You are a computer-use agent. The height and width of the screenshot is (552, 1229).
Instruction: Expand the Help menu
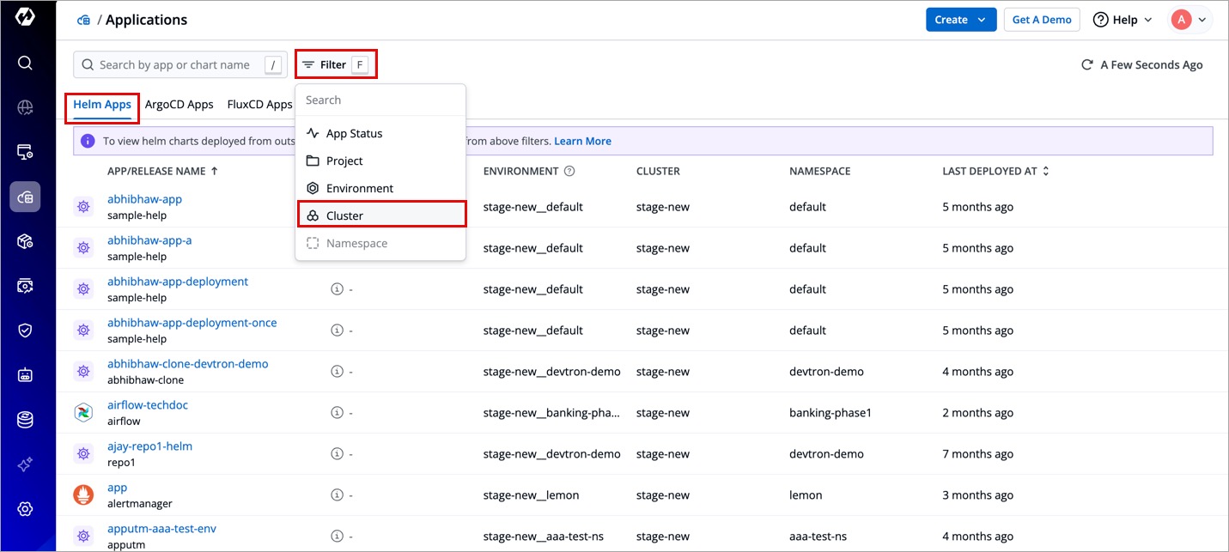coord(1123,20)
